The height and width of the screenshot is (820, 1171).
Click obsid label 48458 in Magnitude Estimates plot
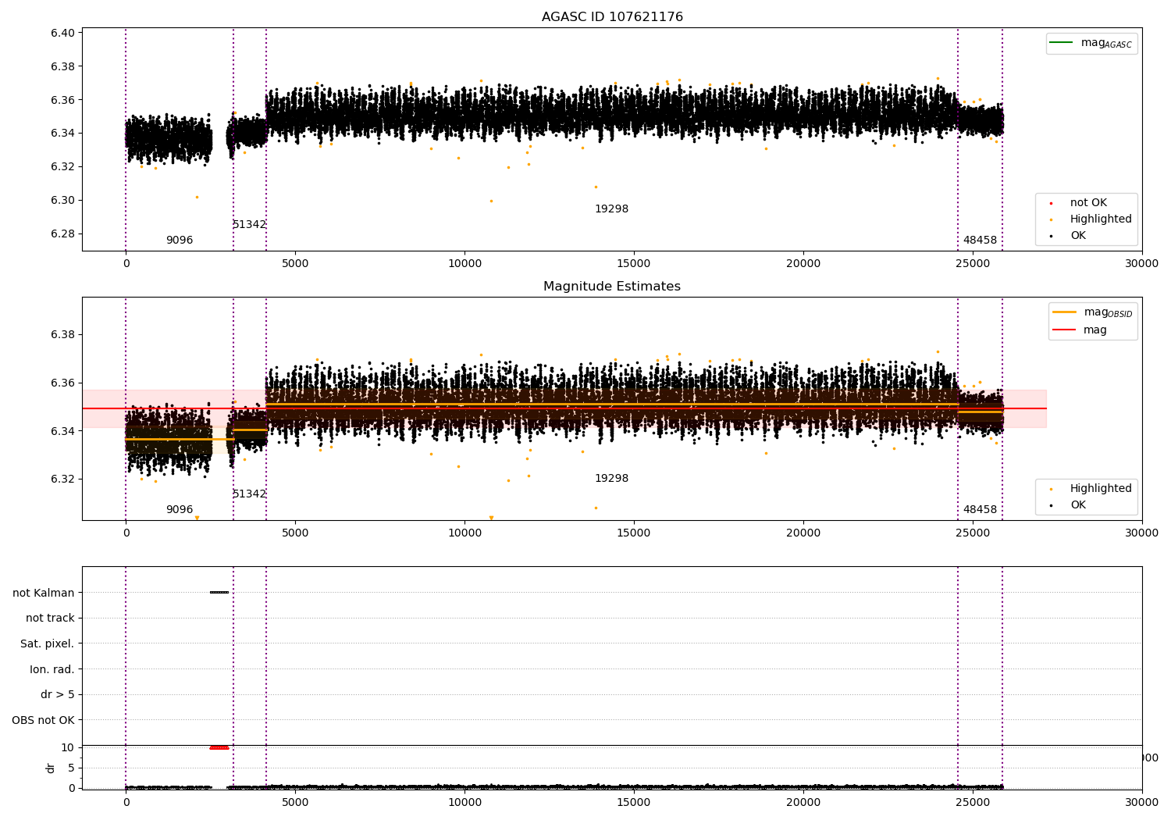[980, 510]
